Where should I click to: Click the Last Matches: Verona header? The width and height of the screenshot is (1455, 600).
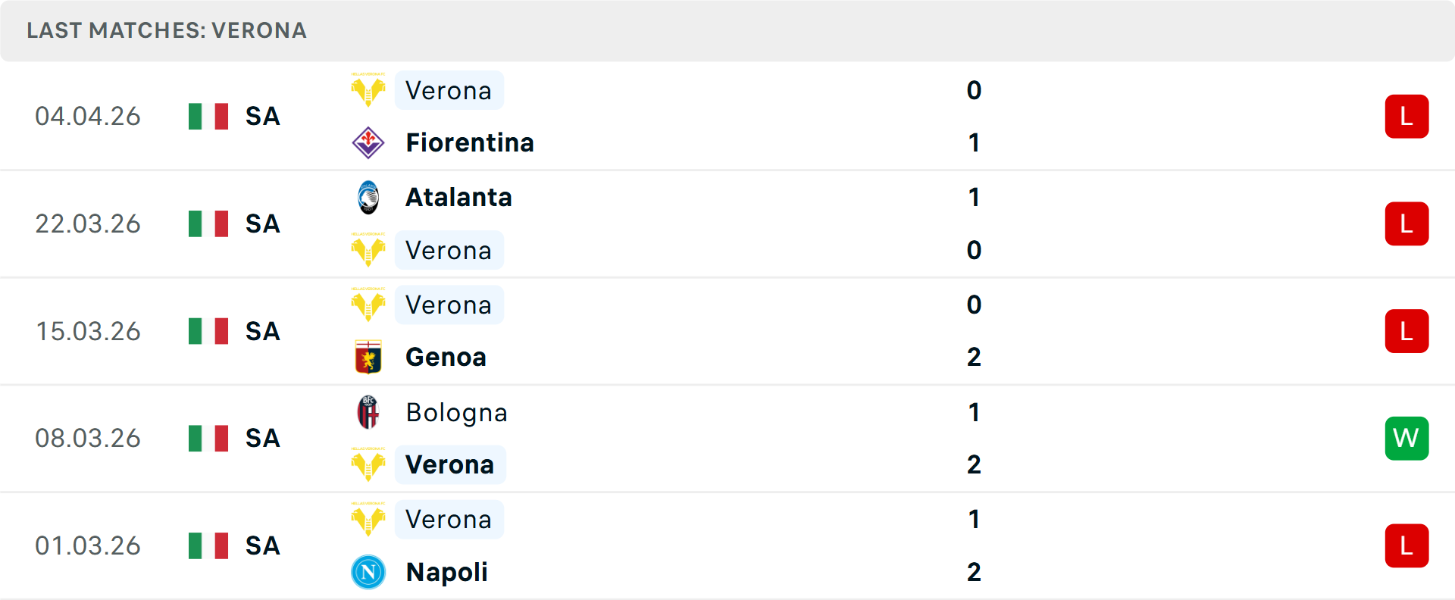(x=167, y=30)
